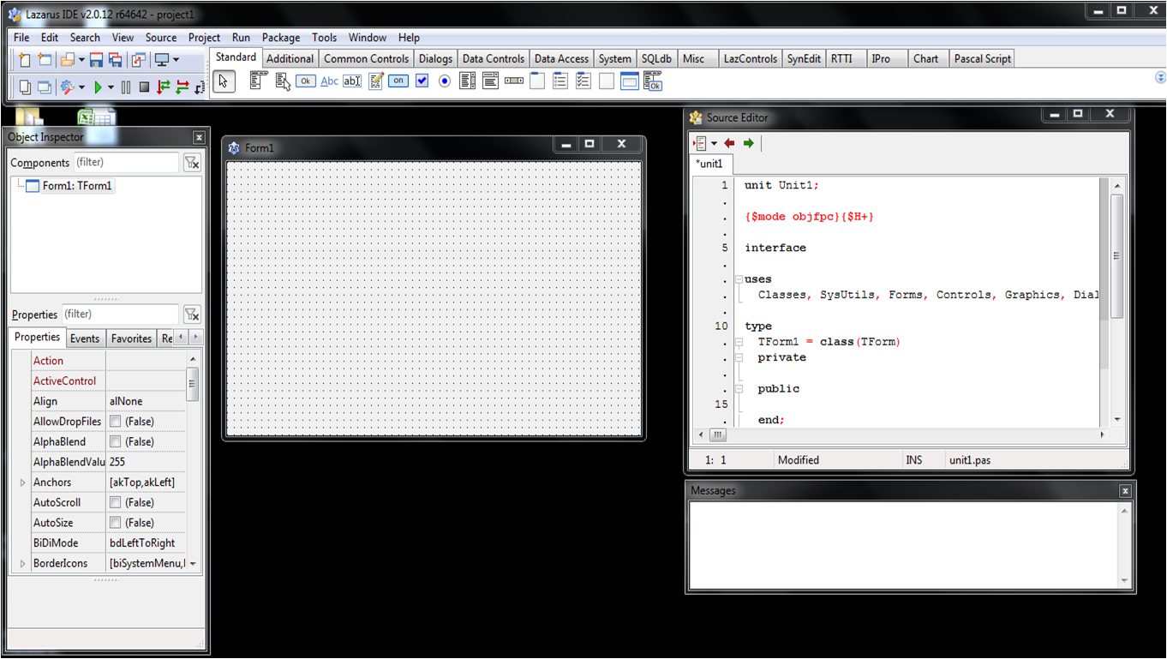Screen dimensions: 1167x659
Task: Click the Source Editor vertical scrollbar
Action: 1116,301
